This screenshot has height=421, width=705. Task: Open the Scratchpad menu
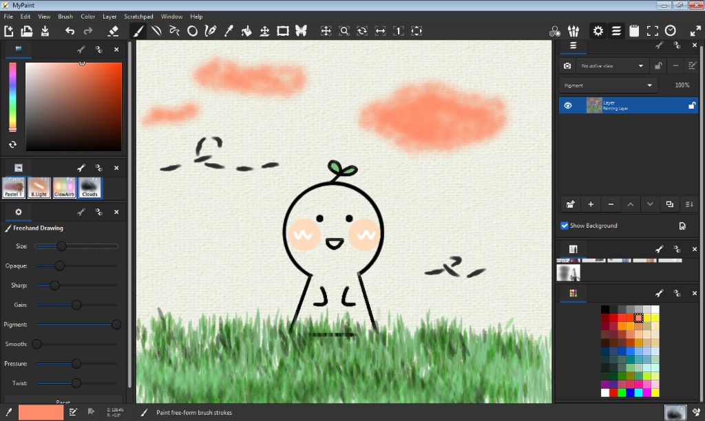tap(138, 17)
